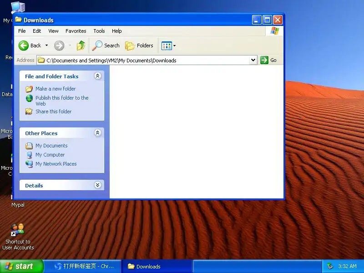Open the Edit menu
This screenshot has height=273, width=364.
pos(37,31)
